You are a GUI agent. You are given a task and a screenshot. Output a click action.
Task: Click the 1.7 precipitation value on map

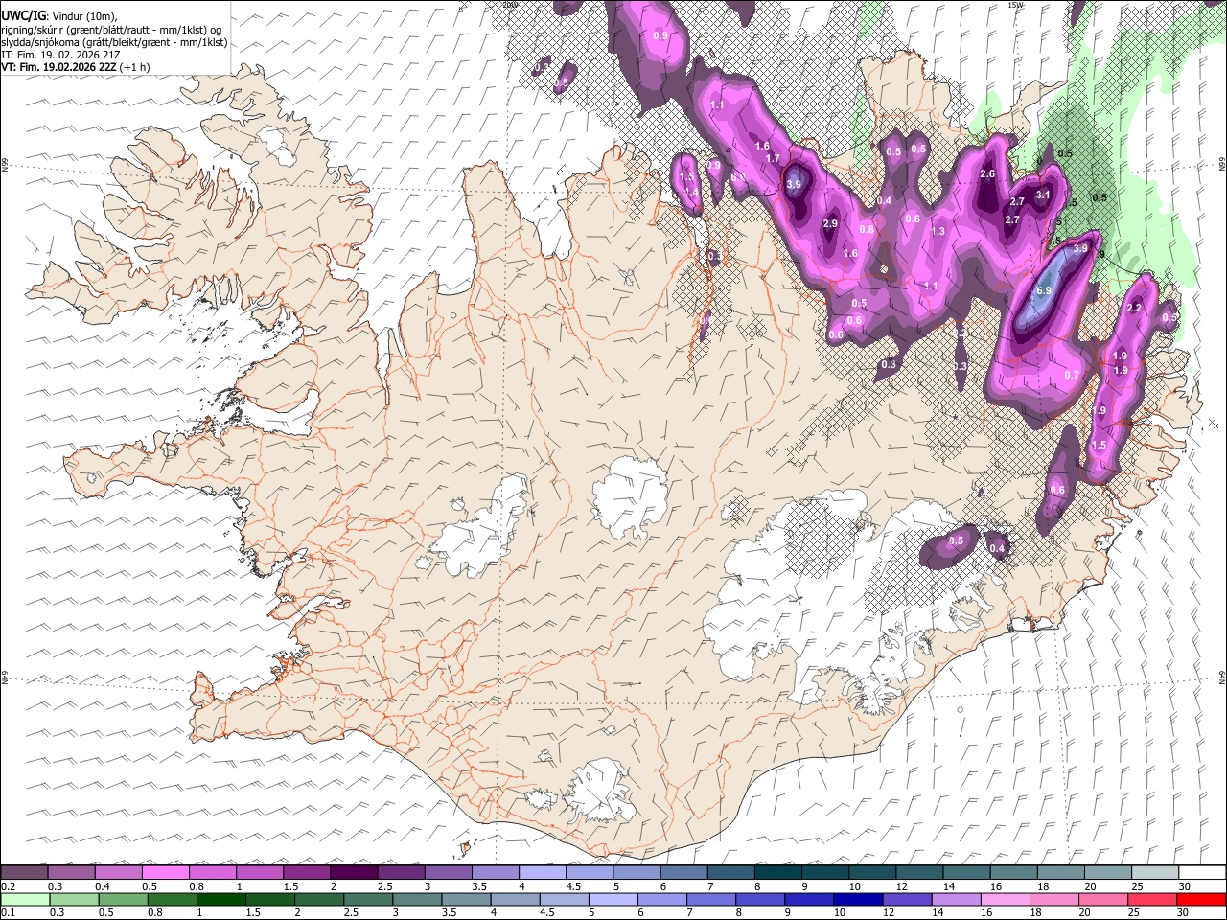(773, 158)
